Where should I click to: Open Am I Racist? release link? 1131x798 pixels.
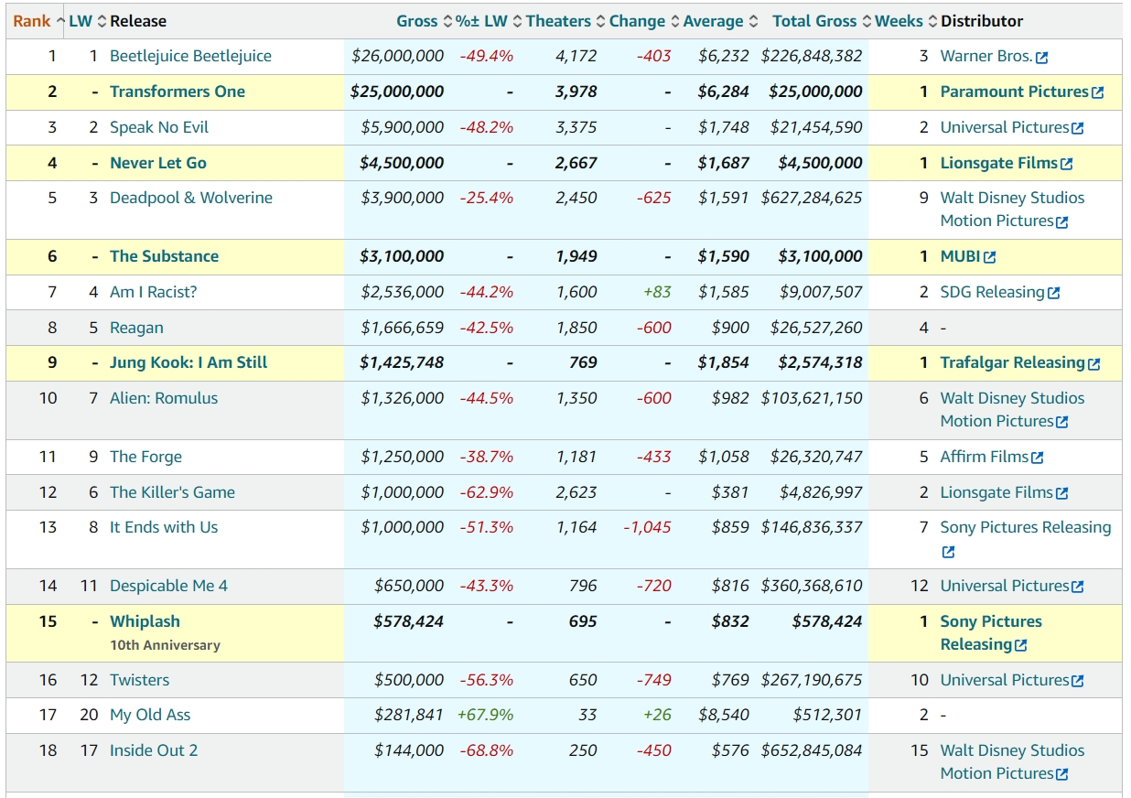coord(154,292)
